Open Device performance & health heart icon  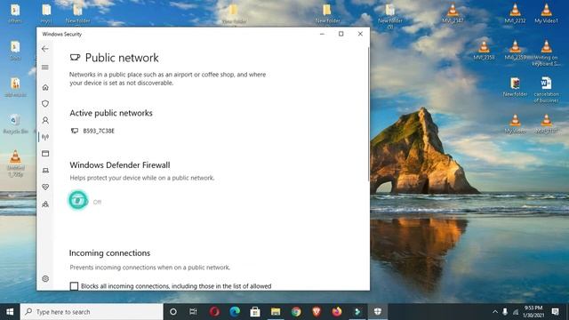45,187
